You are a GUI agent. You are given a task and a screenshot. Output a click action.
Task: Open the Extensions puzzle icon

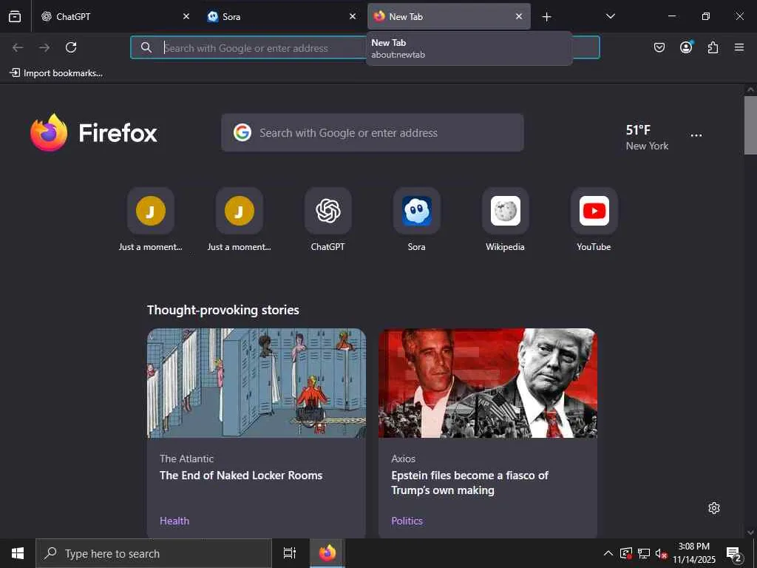[x=713, y=47]
